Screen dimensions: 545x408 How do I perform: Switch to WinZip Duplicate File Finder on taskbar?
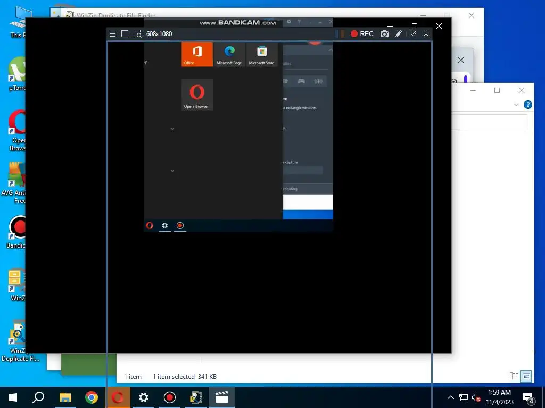[196, 397]
